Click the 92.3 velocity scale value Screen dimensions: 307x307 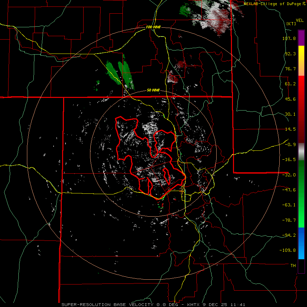coord(290,54)
